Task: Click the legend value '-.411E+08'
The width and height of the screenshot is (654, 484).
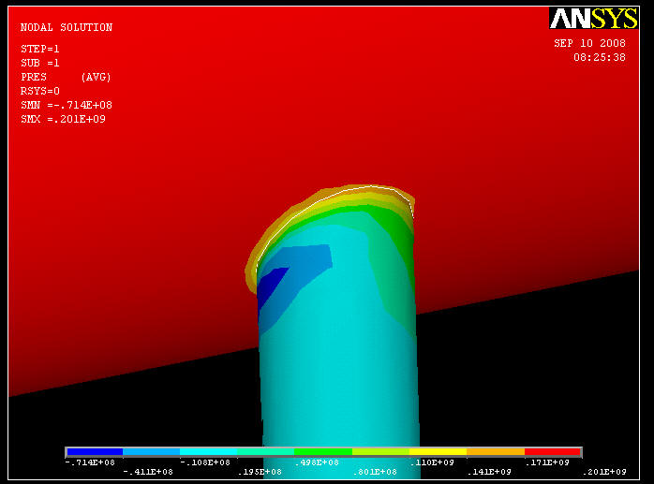Action: click(148, 472)
